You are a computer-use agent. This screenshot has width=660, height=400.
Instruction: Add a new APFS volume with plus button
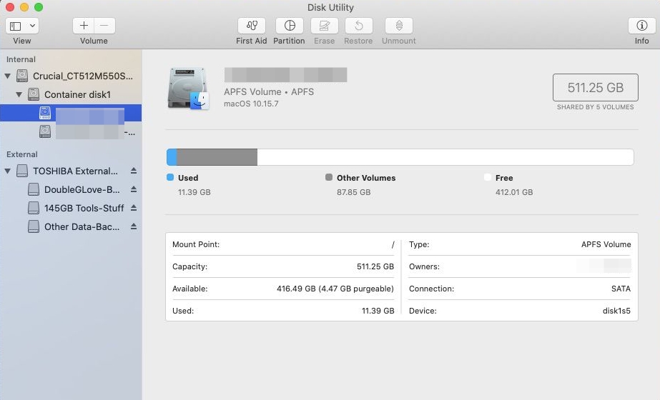coord(84,26)
